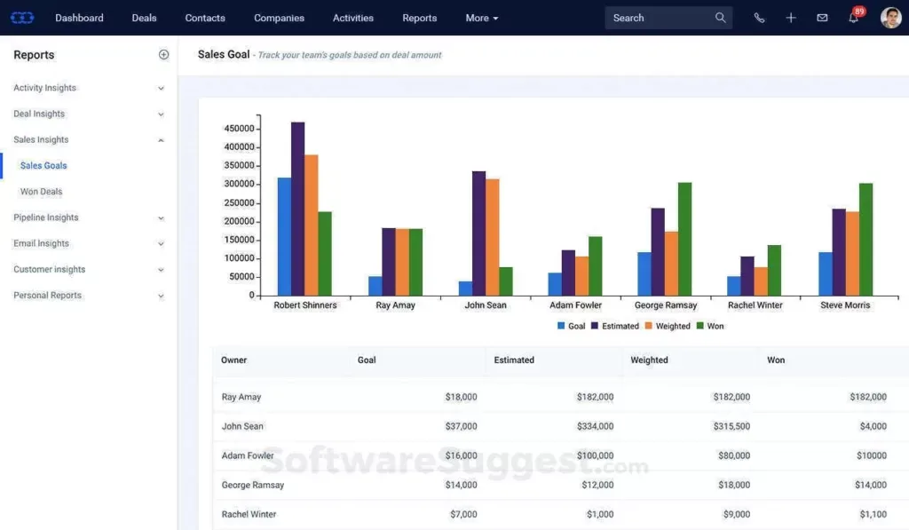Check notifications on the bell icon

852,17
